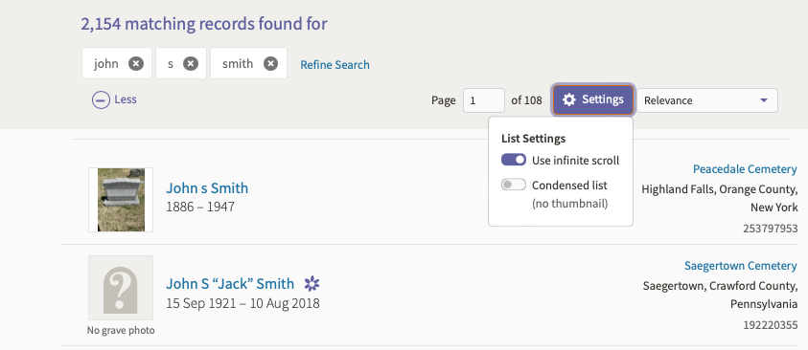Click the Relevance dropdown arrow
808x350 pixels.
point(764,100)
